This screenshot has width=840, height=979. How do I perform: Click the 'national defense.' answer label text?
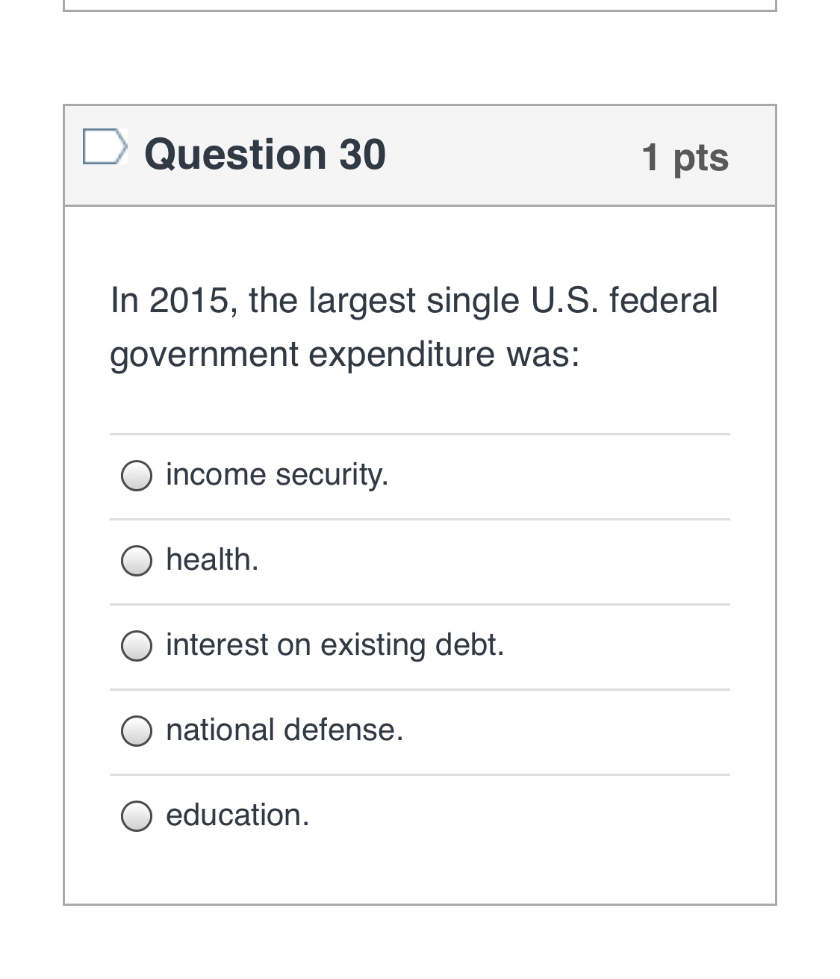pyautogui.click(x=284, y=730)
